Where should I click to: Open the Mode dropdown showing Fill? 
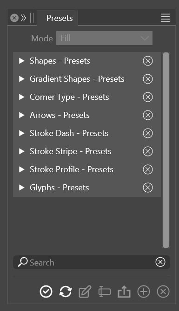[104, 38]
